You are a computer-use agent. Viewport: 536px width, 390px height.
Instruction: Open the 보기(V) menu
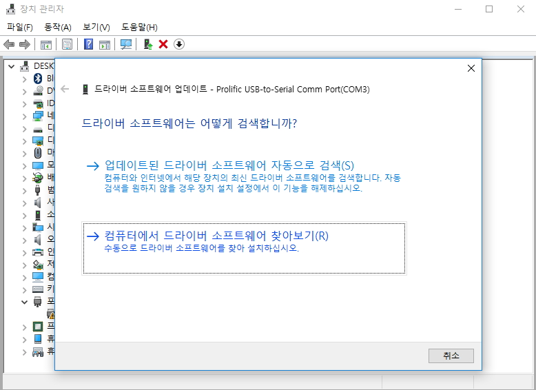coord(96,27)
